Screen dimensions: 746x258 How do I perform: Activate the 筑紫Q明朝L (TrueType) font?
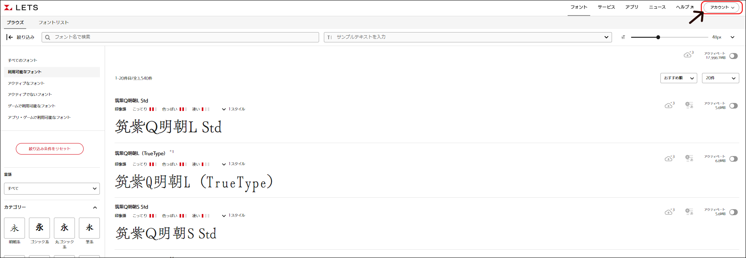tap(733, 159)
